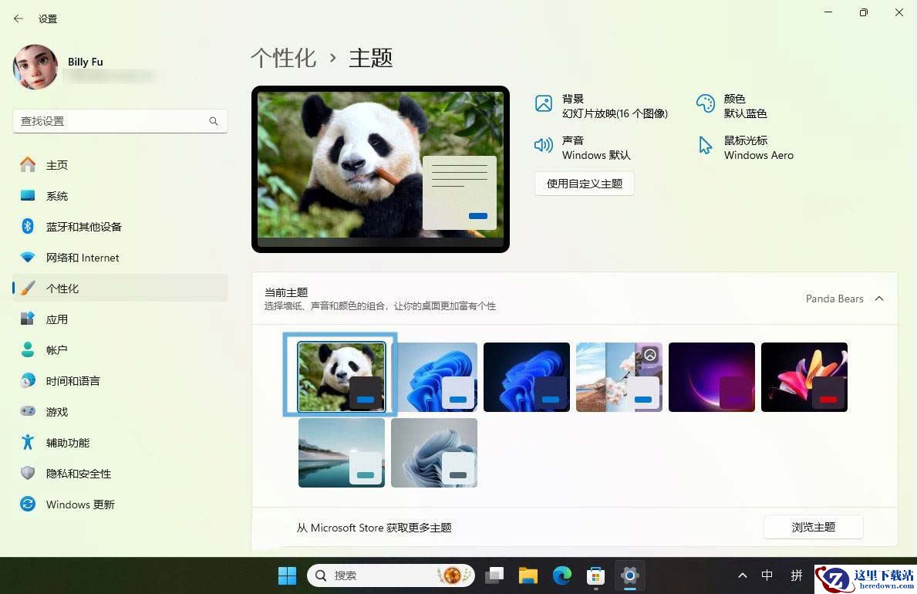Select the purple Glow theme
The width and height of the screenshot is (917, 594).
coord(711,377)
